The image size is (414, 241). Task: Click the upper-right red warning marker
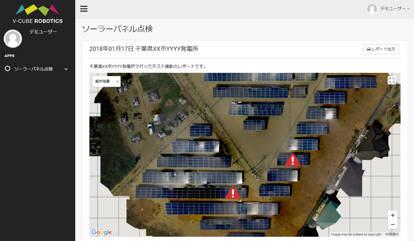(292, 160)
